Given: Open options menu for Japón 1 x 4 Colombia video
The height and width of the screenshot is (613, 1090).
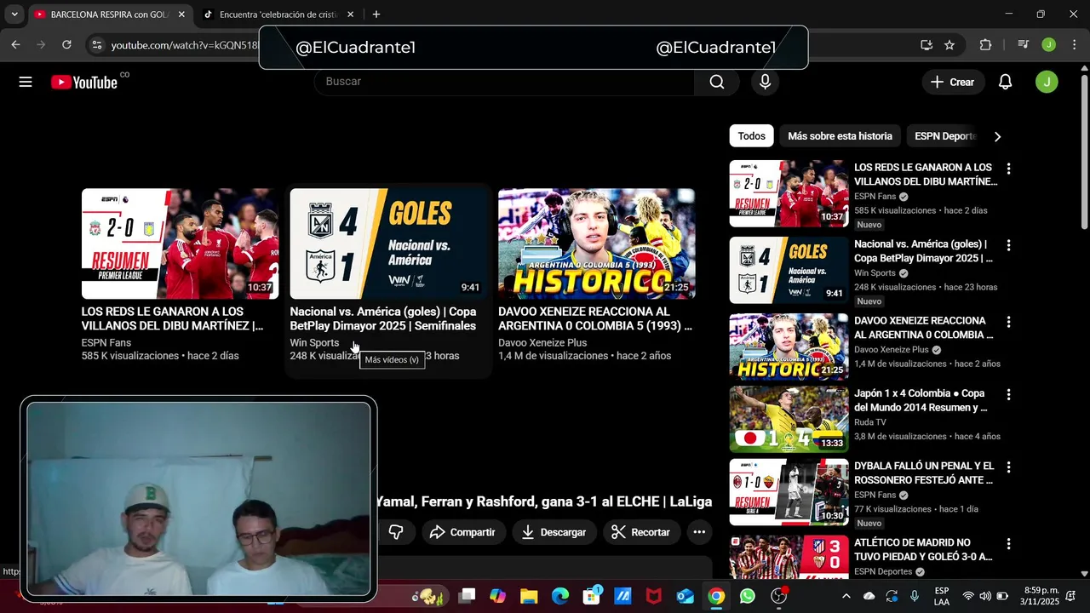Looking at the screenshot, I should pyautogui.click(x=1008, y=394).
